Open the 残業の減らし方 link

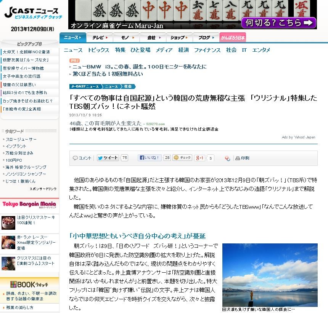coord(20,308)
